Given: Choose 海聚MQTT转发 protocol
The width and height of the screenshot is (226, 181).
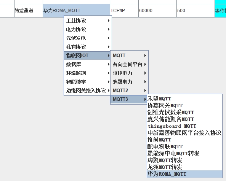Looking at the screenshot, I should tap(184, 160).
